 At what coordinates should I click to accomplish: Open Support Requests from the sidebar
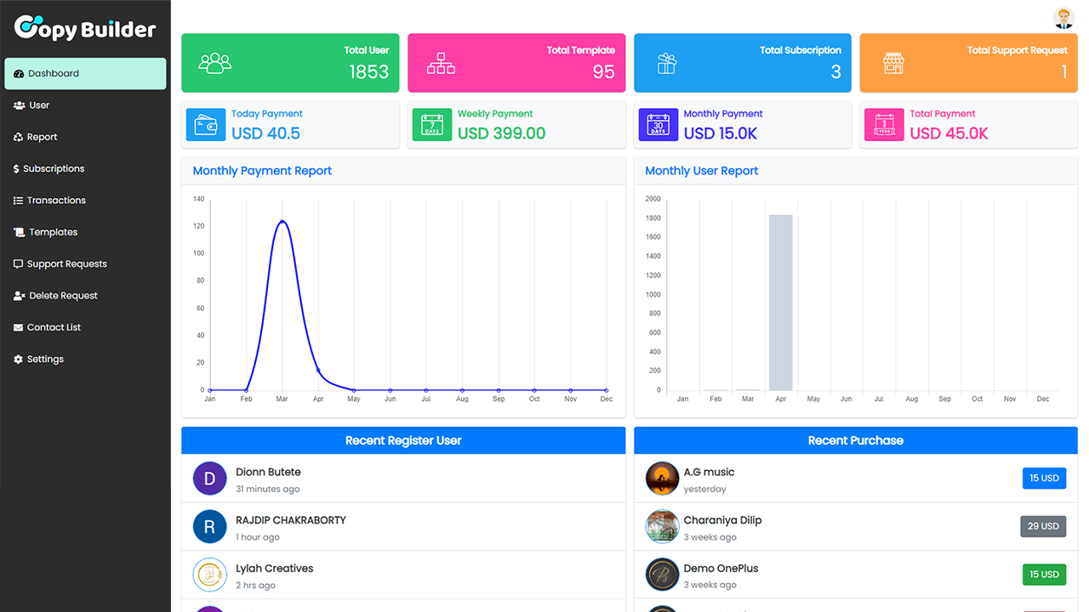pos(66,264)
